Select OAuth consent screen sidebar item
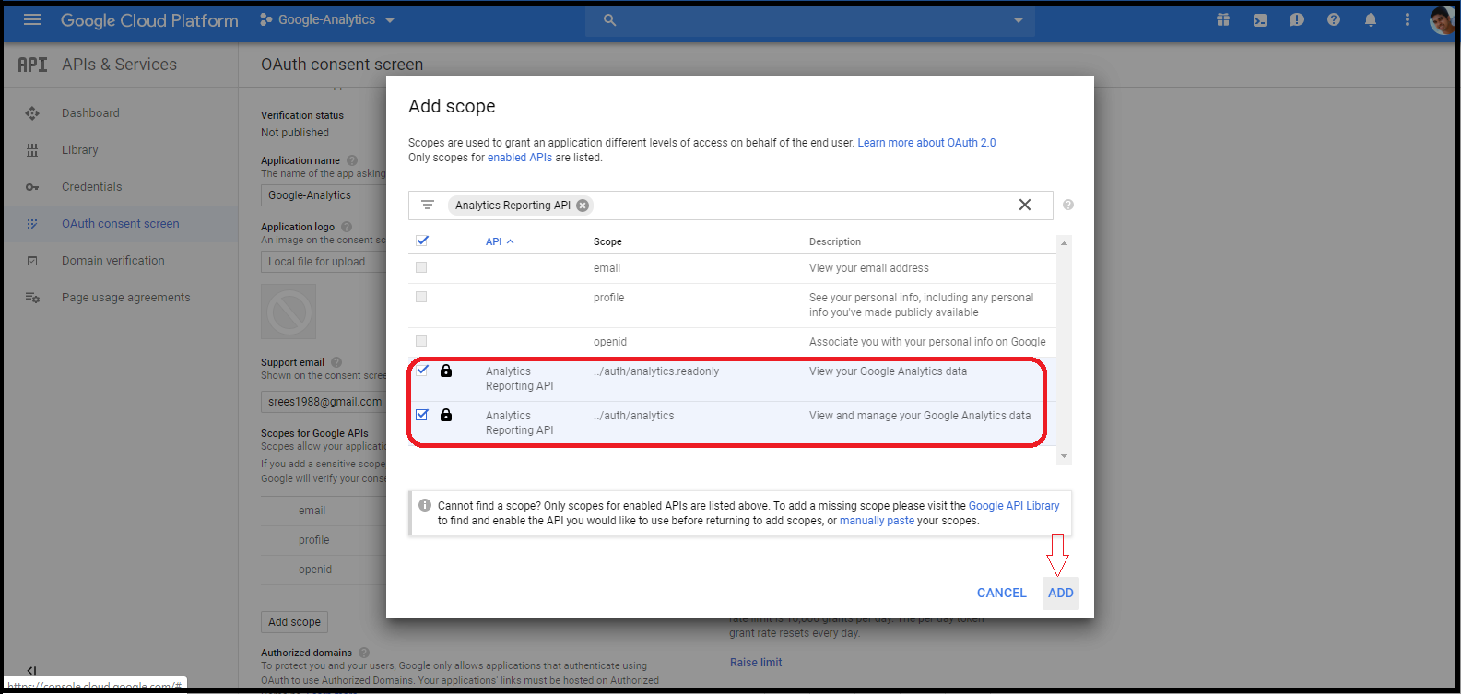The width and height of the screenshot is (1461, 694). tap(121, 224)
